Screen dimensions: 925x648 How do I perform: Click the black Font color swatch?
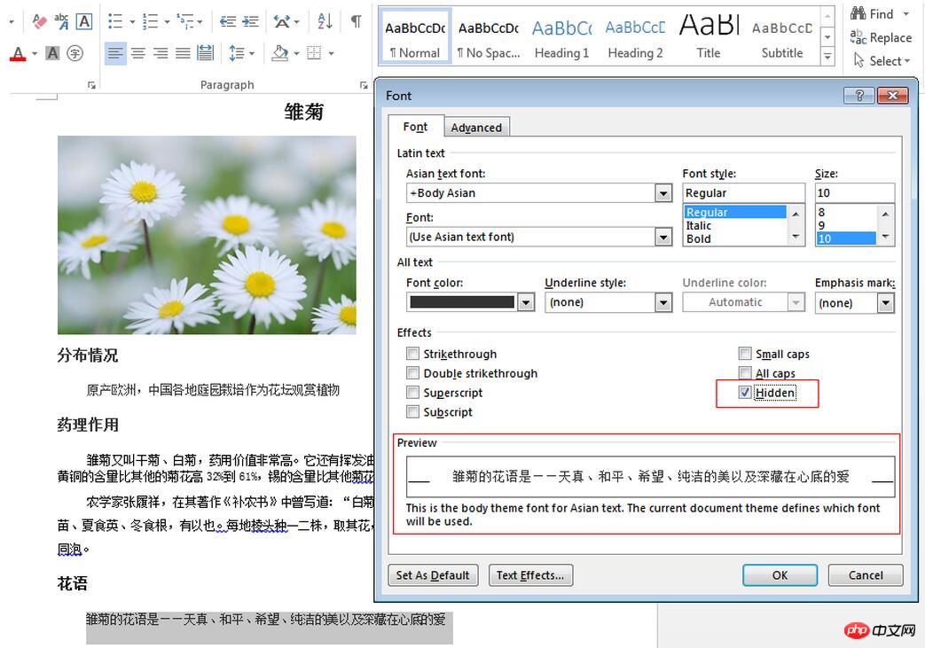point(462,302)
